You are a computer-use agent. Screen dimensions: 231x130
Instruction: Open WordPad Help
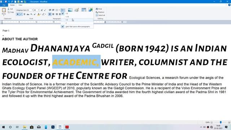pyautogui.click(x=229, y=5)
